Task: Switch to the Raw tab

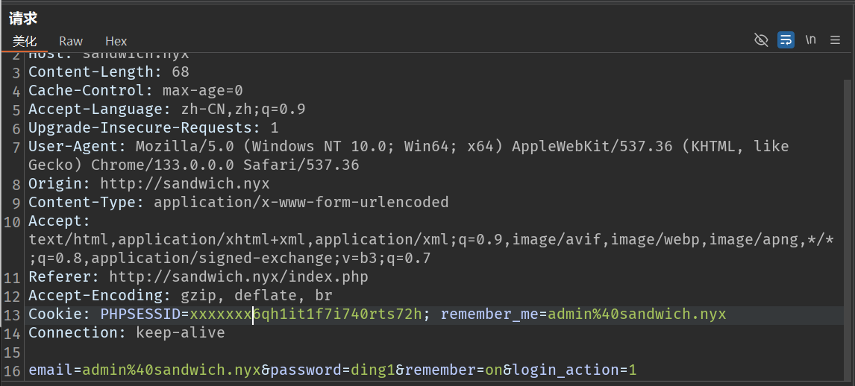Action: click(x=71, y=41)
